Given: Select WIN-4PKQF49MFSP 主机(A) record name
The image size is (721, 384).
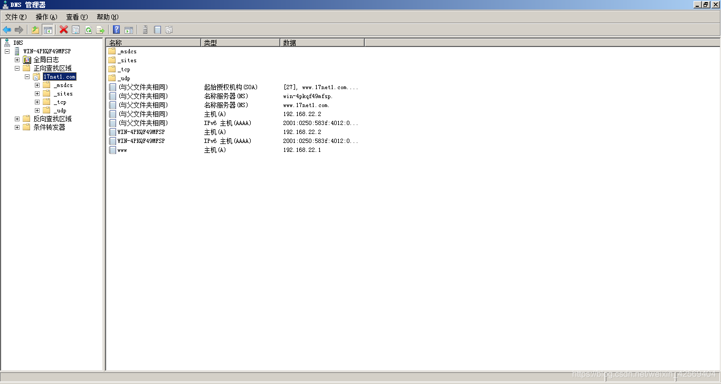Looking at the screenshot, I should pos(141,132).
